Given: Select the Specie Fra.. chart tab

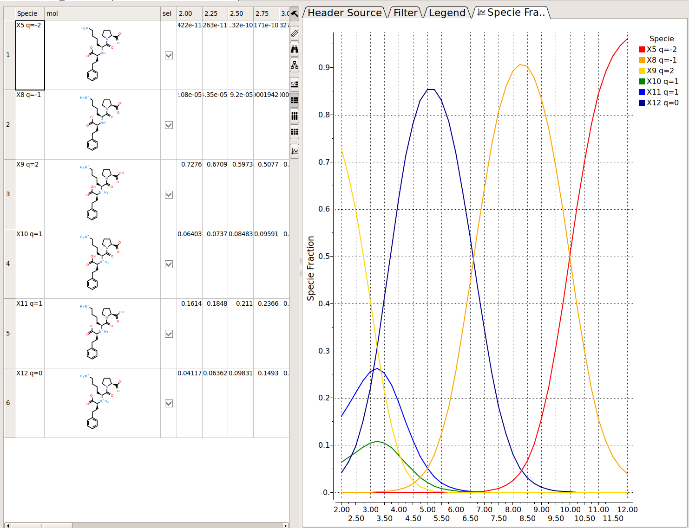Looking at the screenshot, I should click(x=512, y=13).
